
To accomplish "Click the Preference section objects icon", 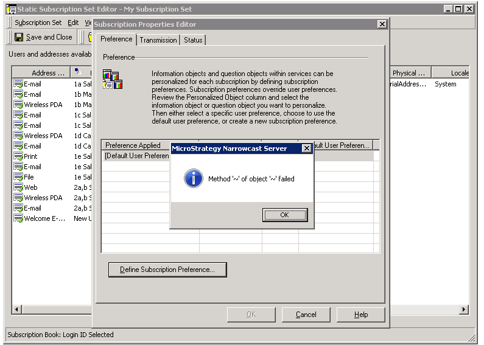I will pos(112,80).
